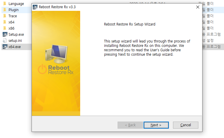
Task: Click the Reboot Restore Rx Setup Wizard heading
Action: pos(130,24)
